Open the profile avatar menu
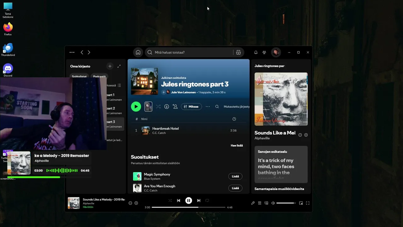 pyautogui.click(x=276, y=52)
